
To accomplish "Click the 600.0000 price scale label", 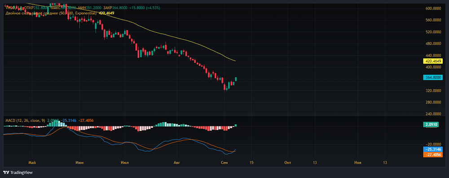I will coord(433,9).
